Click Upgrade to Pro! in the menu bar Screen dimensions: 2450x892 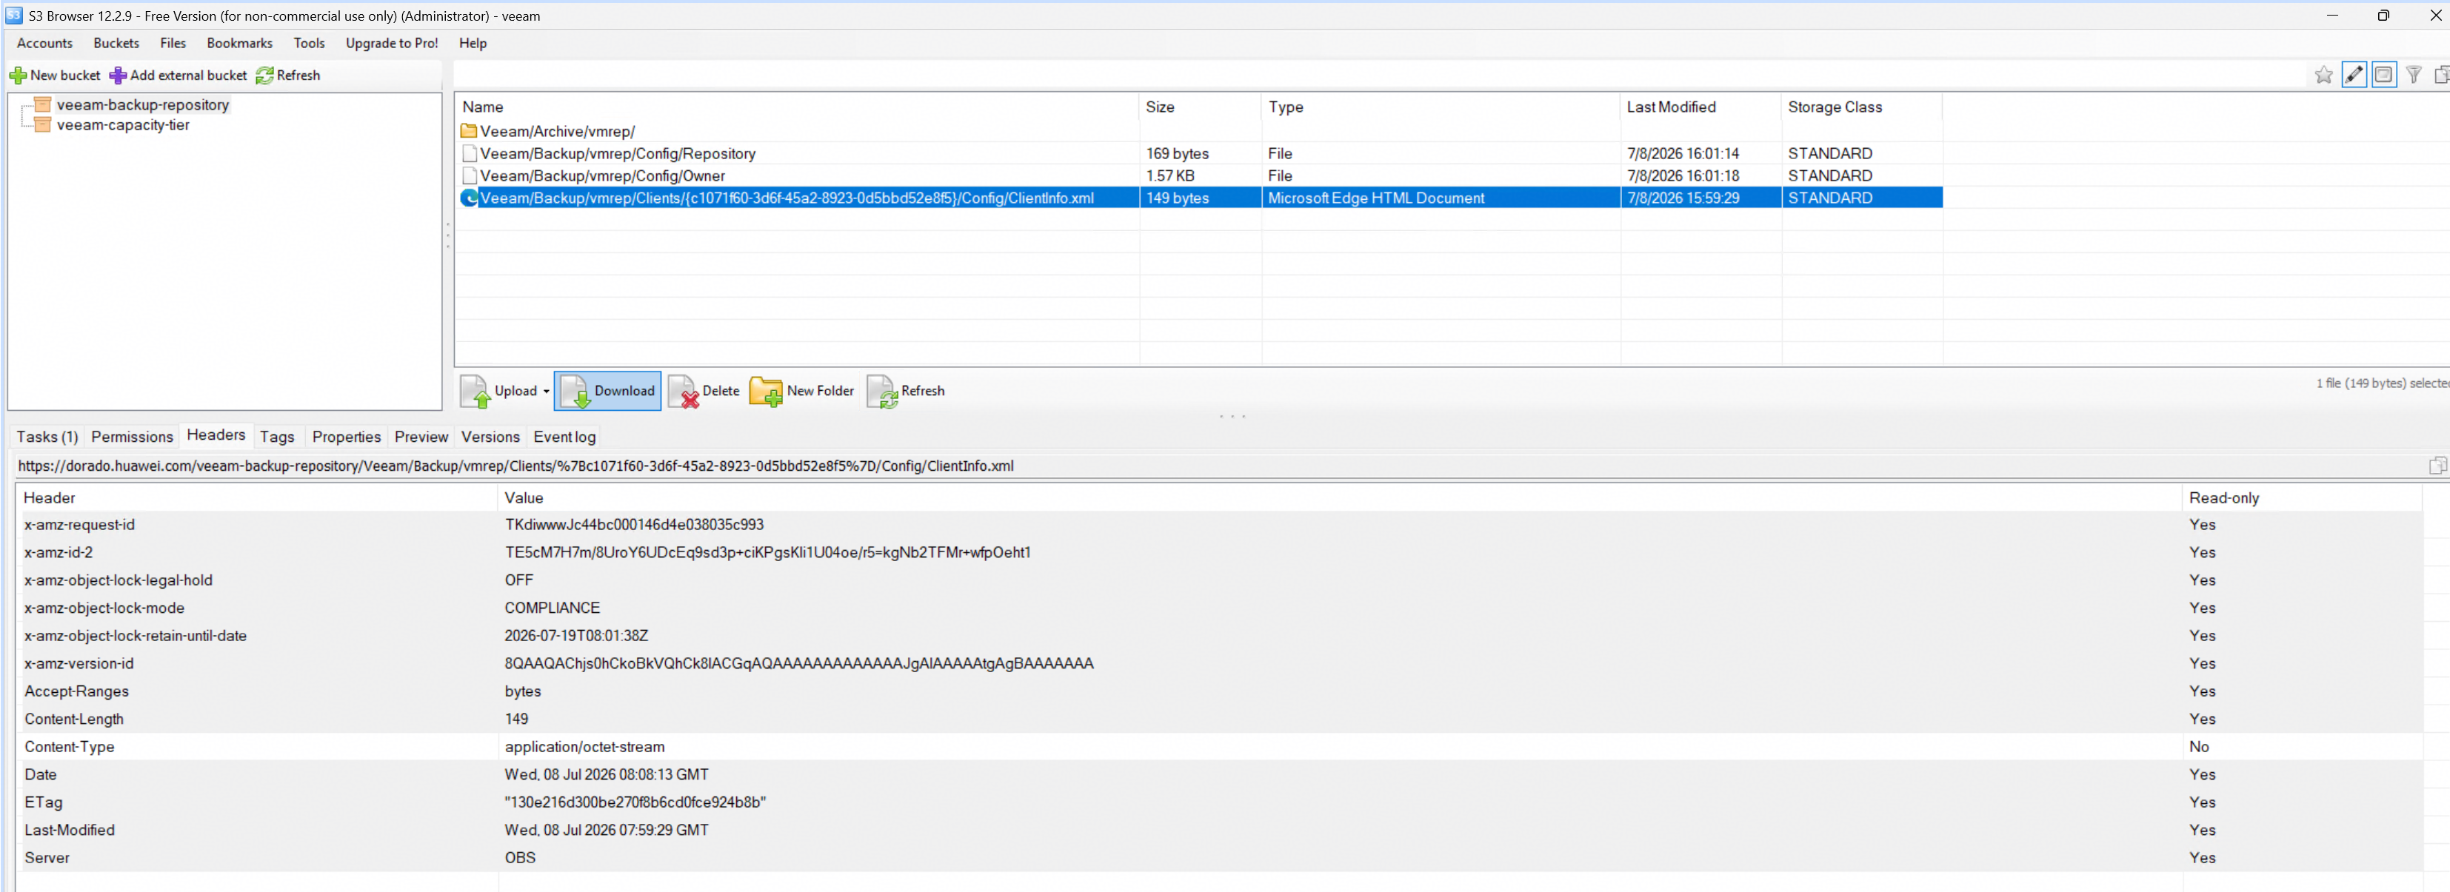[392, 43]
